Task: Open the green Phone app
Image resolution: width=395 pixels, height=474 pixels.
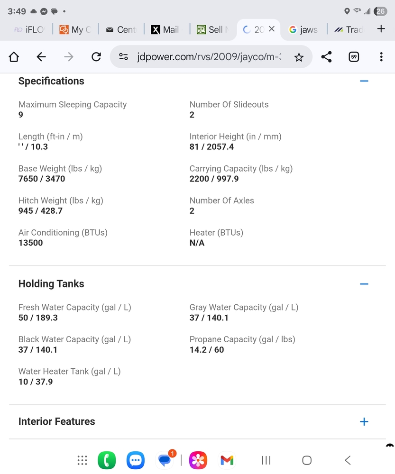Action: (x=107, y=460)
